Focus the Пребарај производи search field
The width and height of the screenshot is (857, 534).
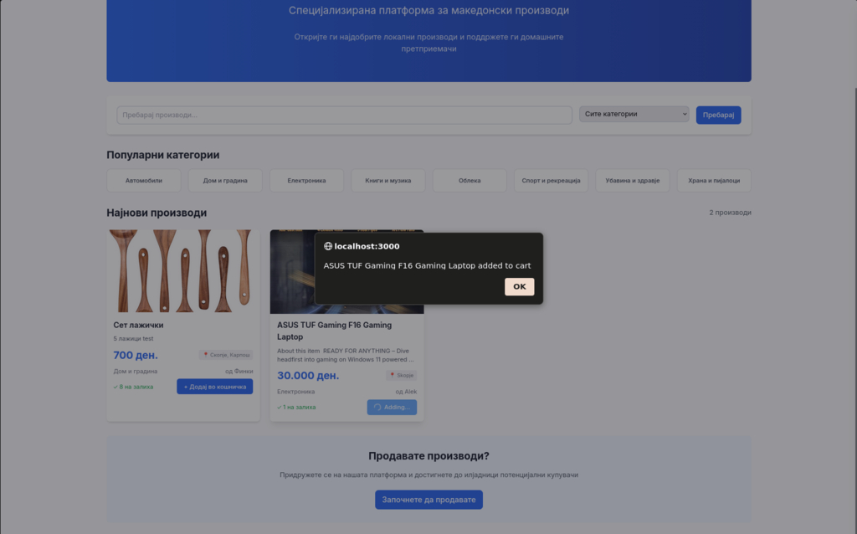pos(344,115)
